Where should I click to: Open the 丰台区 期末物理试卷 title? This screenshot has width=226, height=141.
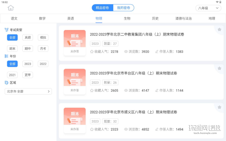[x=133, y=73]
